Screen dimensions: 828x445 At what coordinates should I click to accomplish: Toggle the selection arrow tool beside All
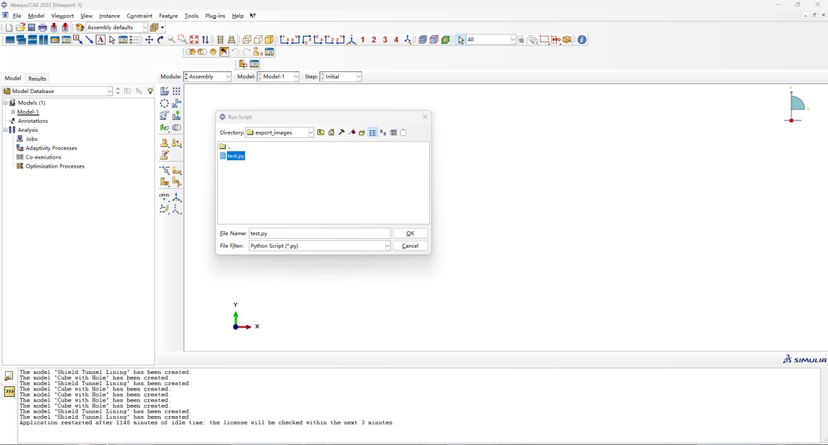tap(461, 40)
